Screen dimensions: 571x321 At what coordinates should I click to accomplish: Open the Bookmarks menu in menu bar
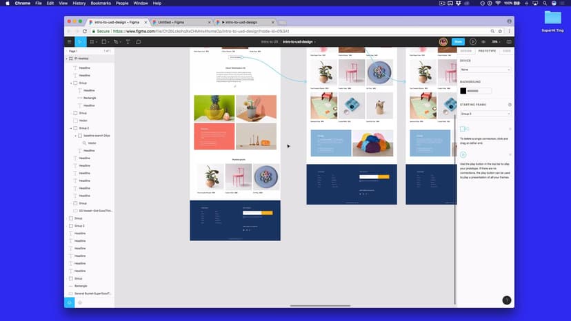[x=100, y=3]
